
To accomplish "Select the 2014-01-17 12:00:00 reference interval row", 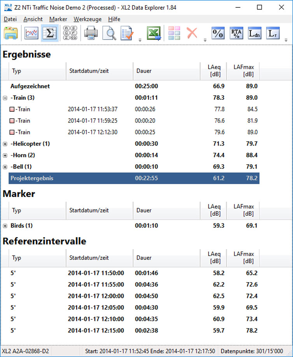I will (x=96, y=296).
